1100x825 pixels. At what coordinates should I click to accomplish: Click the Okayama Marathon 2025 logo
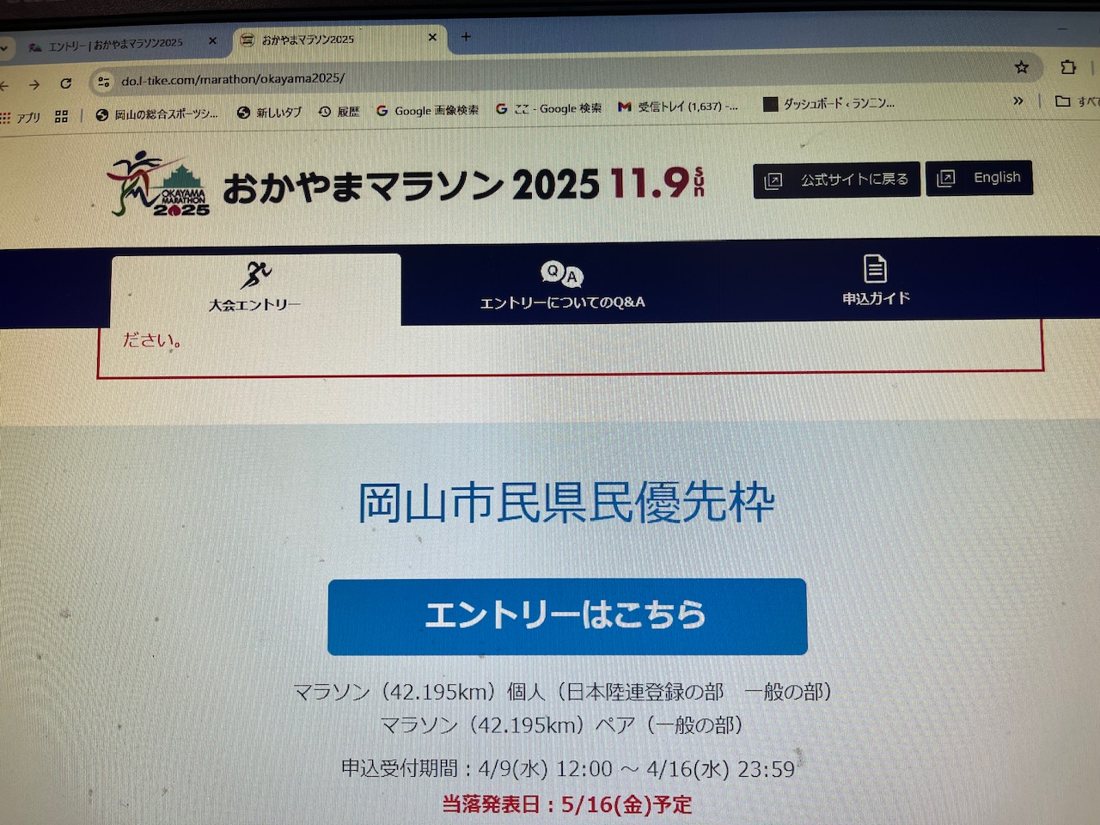tap(159, 184)
